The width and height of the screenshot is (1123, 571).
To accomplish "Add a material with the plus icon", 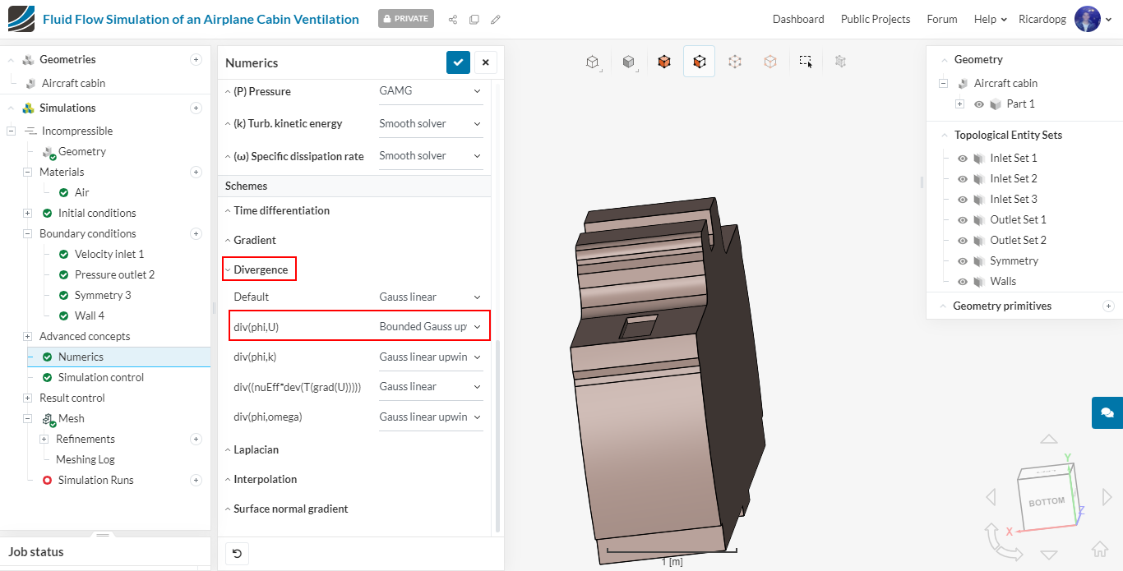I will point(196,172).
